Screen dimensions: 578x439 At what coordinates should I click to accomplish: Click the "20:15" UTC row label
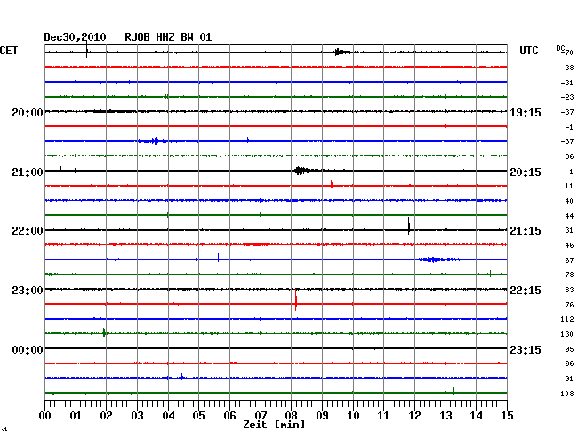click(x=526, y=172)
